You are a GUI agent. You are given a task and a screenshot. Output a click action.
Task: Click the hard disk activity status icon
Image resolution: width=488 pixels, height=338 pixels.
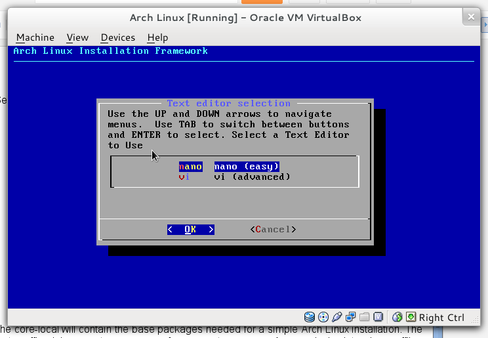tap(310, 317)
